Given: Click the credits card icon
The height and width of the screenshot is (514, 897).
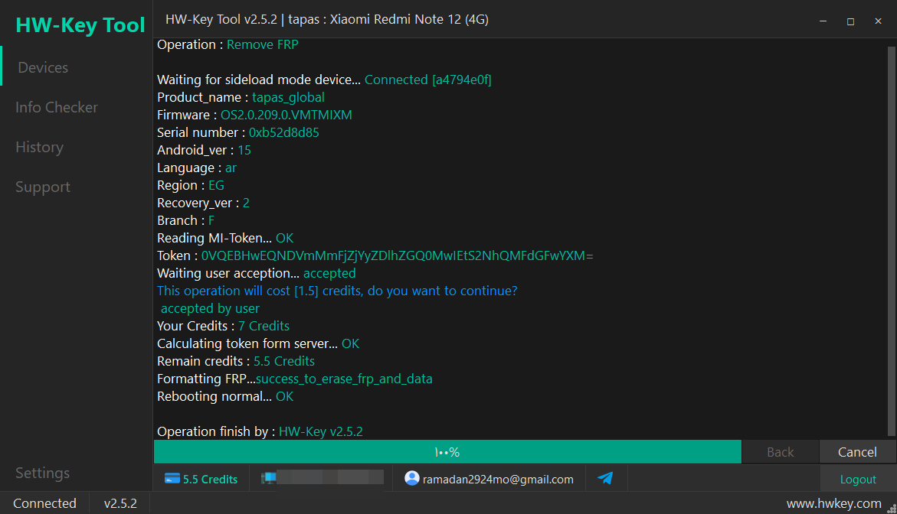Looking at the screenshot, I should click(x=172, y=479).
